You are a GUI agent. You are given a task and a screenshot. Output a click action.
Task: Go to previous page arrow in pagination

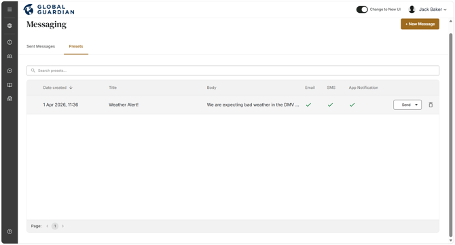[x=48, y=226]
